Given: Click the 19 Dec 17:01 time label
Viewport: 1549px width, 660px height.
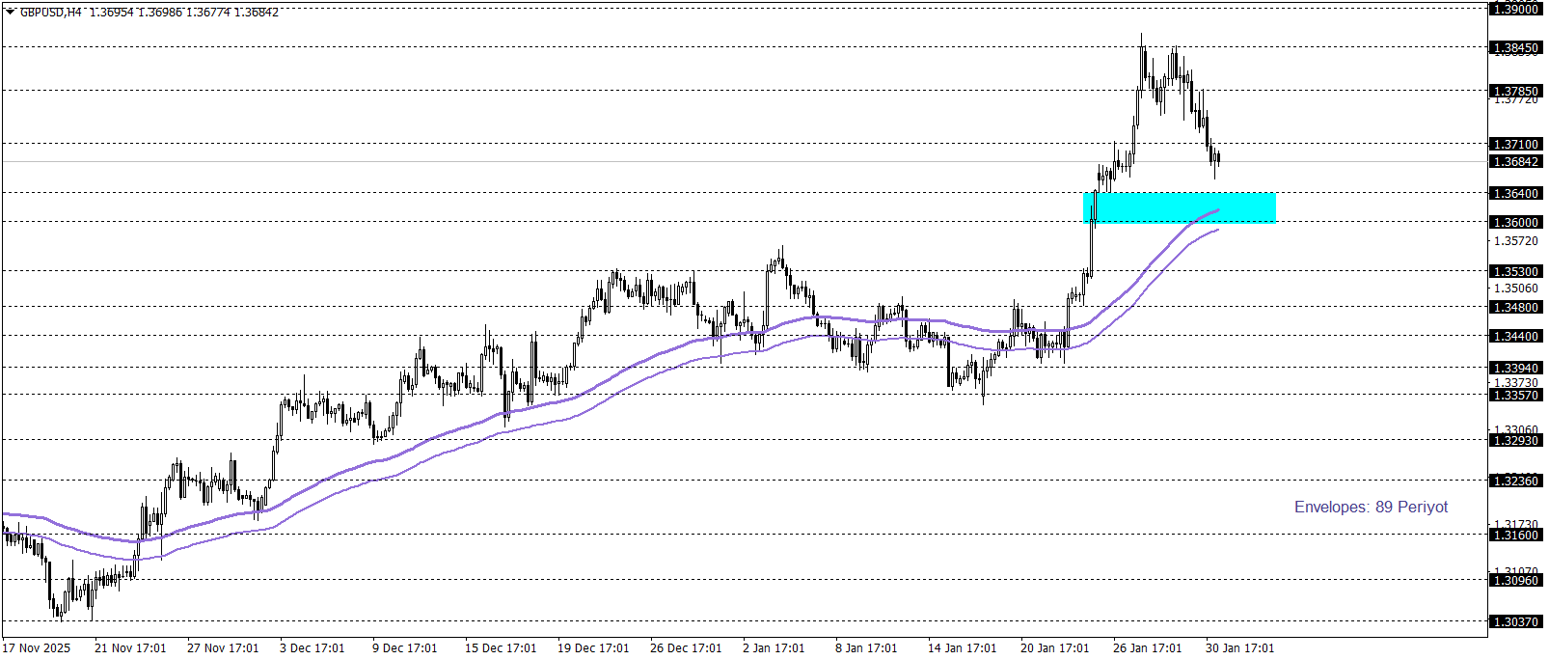Looking at the screenshot, I should point(593,647).
